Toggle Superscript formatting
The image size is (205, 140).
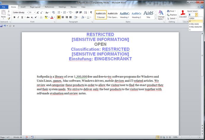tap(36, 17)
